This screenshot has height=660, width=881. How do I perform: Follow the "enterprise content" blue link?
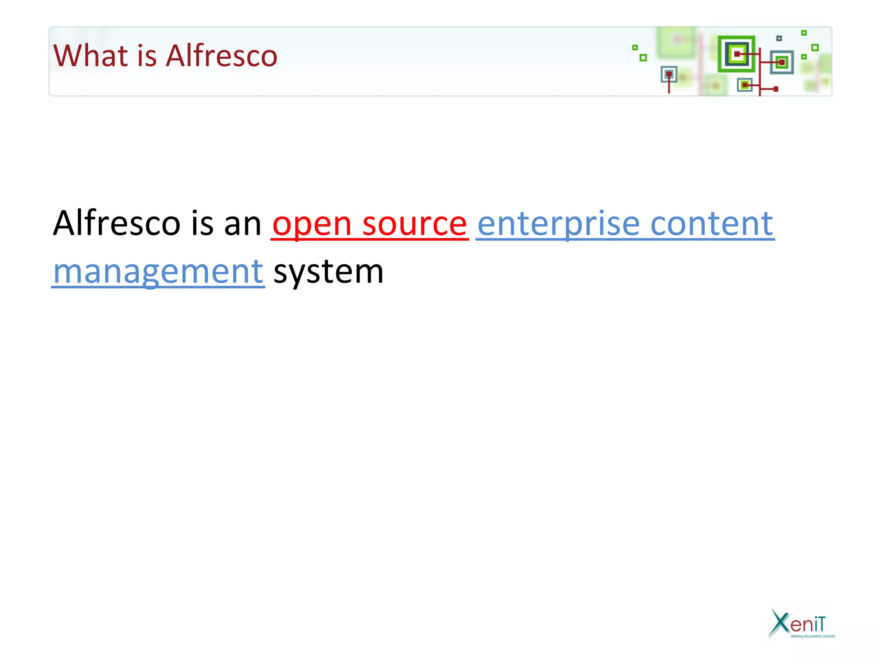(625, 223)
